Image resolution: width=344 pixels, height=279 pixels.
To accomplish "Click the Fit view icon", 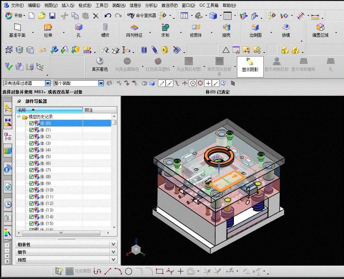I will tap(184, 16).
